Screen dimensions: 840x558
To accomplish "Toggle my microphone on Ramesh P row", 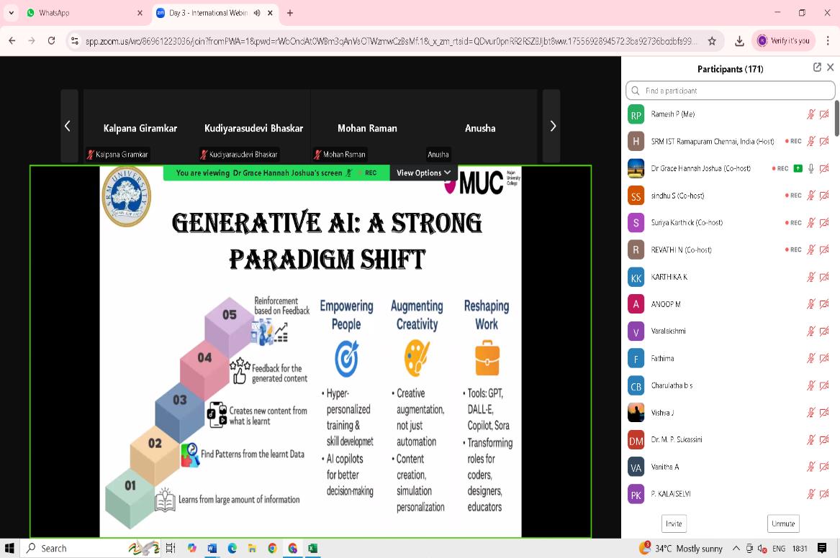I will [811, 114].
